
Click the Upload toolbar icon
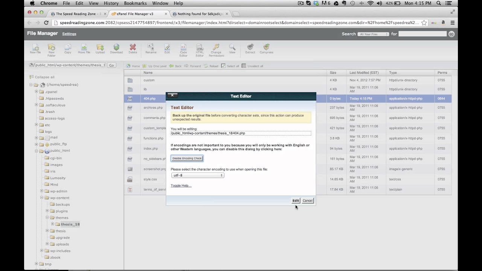click(x=100, y=49)
